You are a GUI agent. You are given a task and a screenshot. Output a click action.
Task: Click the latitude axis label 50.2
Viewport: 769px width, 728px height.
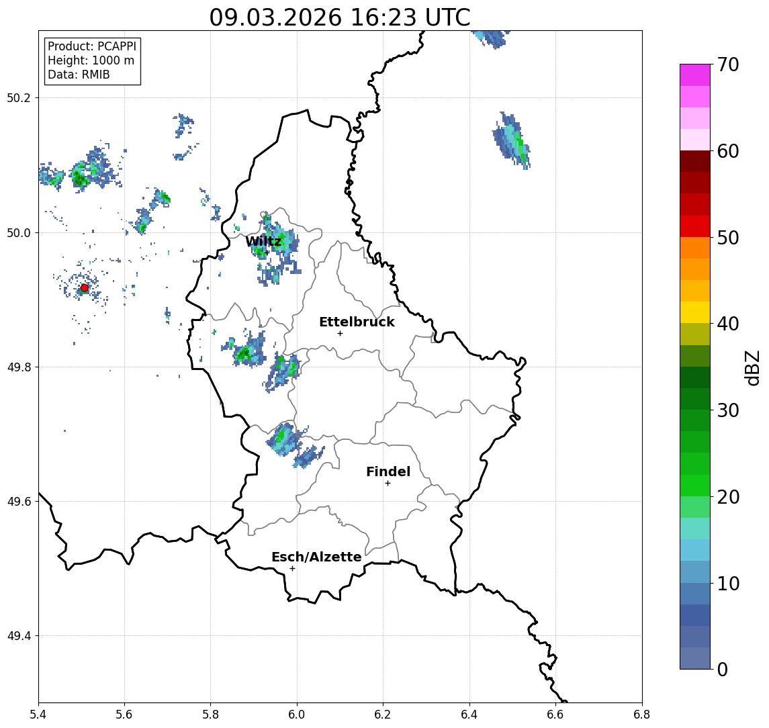click(19, 97)
